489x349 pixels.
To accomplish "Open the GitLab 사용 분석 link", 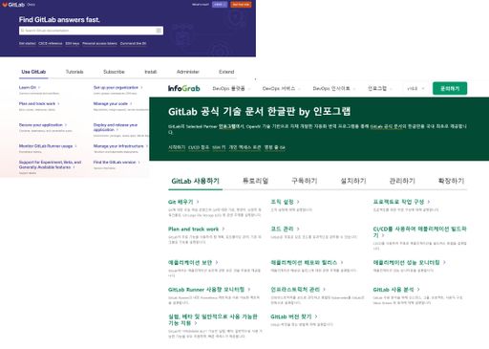I will click(x=396, y=290).
